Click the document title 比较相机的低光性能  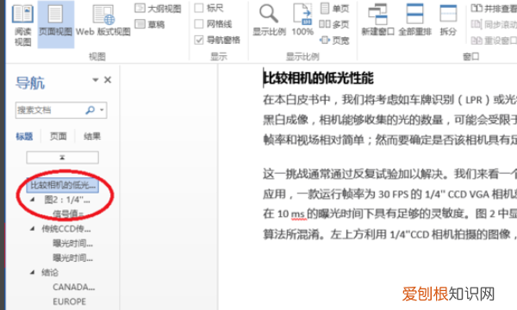click(318, 78)
